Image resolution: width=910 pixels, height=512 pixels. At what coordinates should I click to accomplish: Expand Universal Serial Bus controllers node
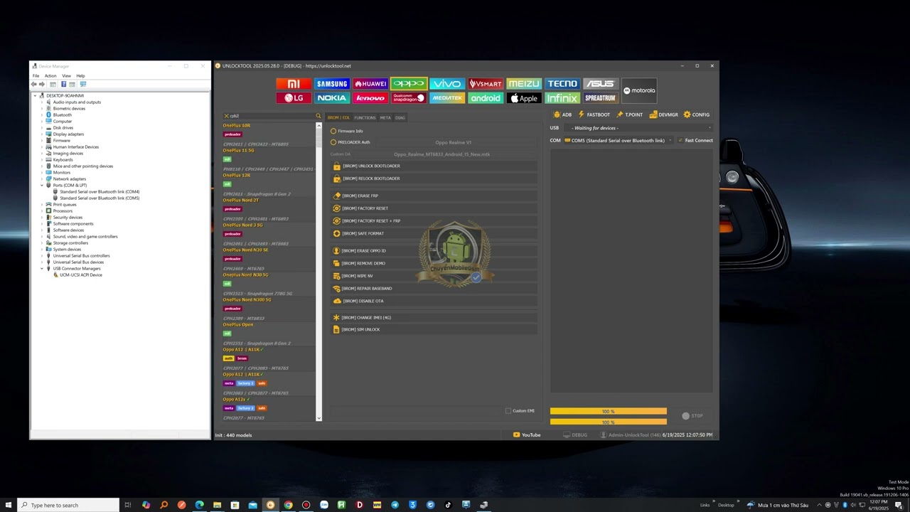coord(42,256)
